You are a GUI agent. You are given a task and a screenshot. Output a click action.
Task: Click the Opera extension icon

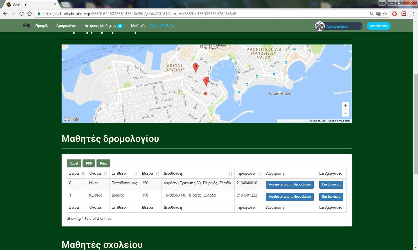coord(394,14)
